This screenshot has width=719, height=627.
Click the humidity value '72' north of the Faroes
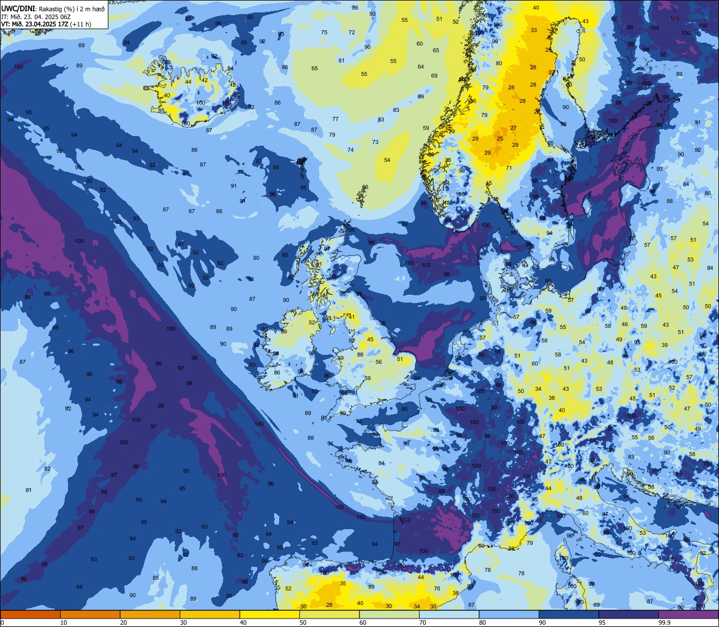point(352,32)
